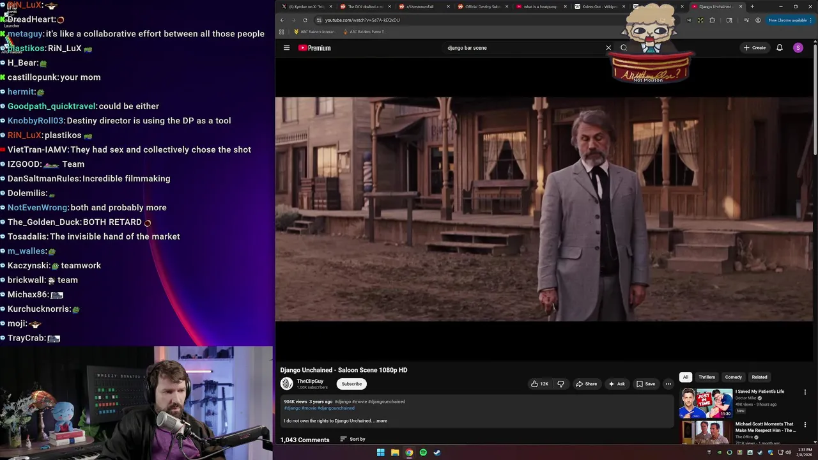Select the All filter chip
This screenshot has width=818, height=460.
tap(686, 377)
